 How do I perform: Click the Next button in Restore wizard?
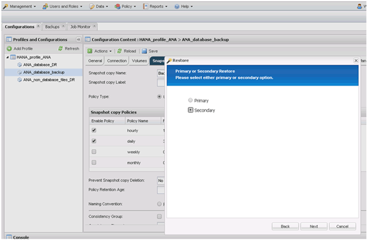(x=314, y=226)
